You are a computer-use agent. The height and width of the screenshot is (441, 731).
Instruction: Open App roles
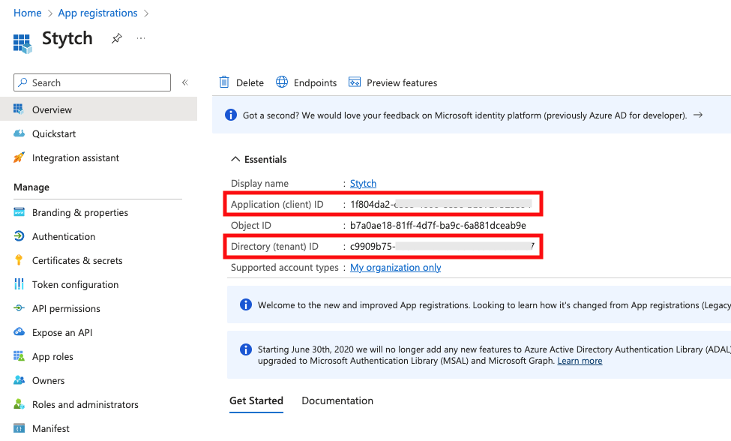point(52,356)
